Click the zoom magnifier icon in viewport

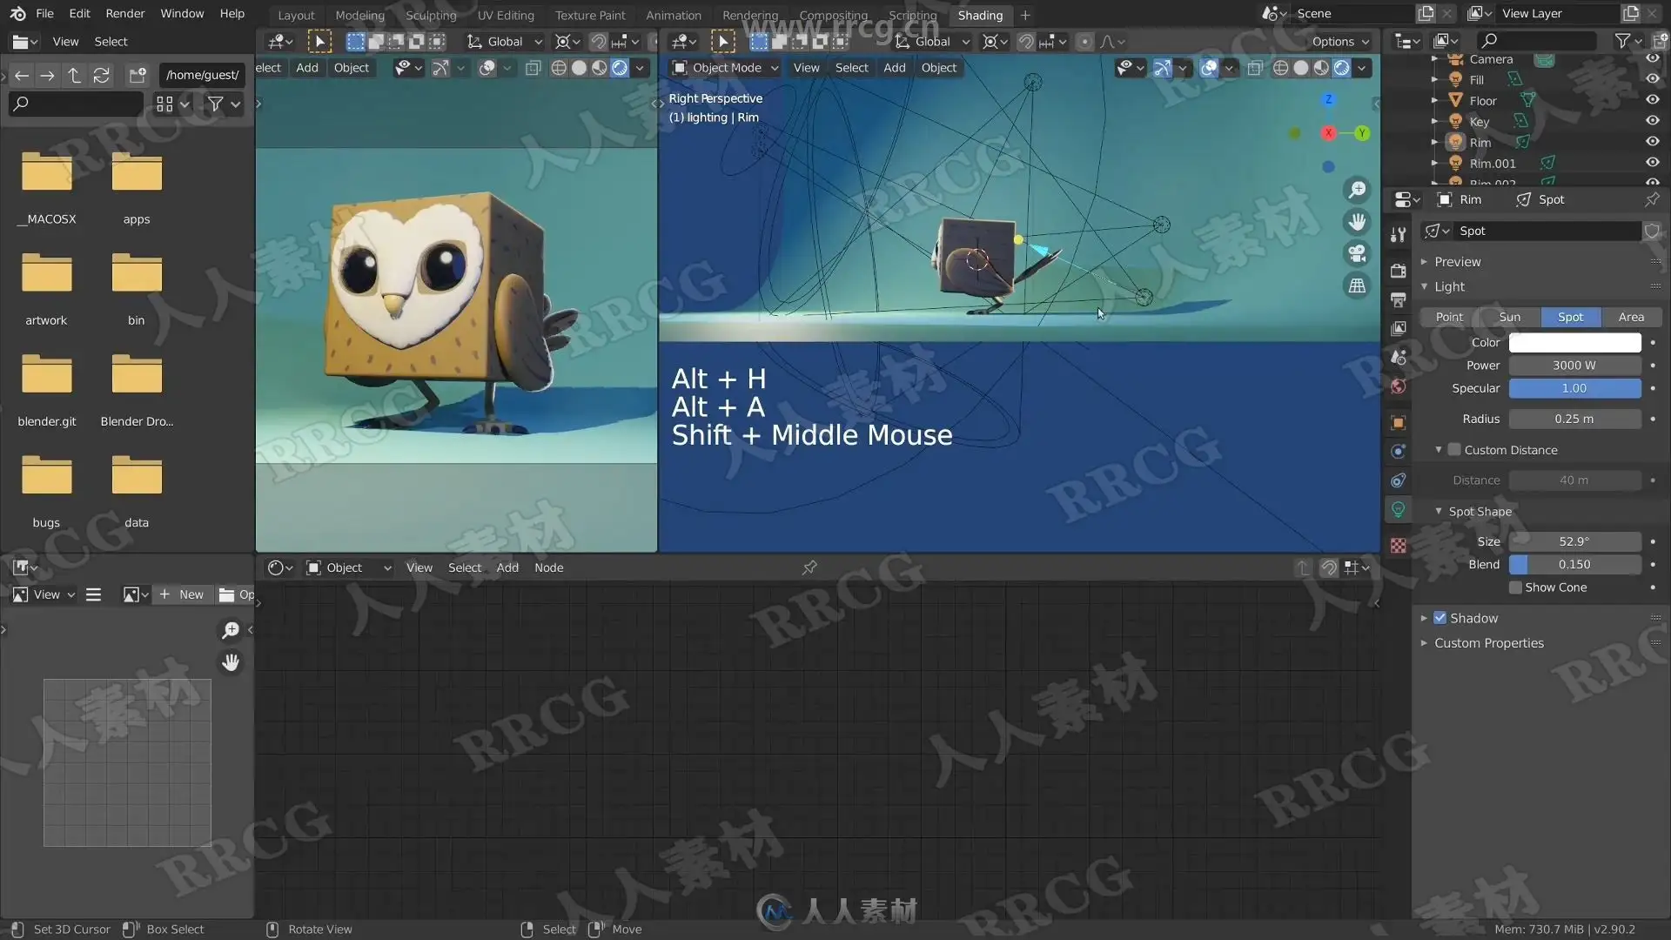coord(1357,190)
